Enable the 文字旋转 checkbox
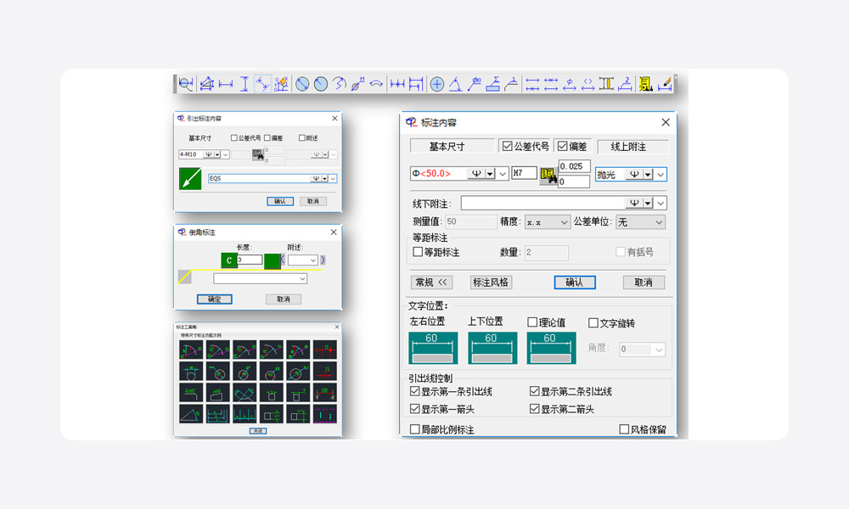Screen dimensions: 849x509 pyautogui.click(x=593, y=323)
